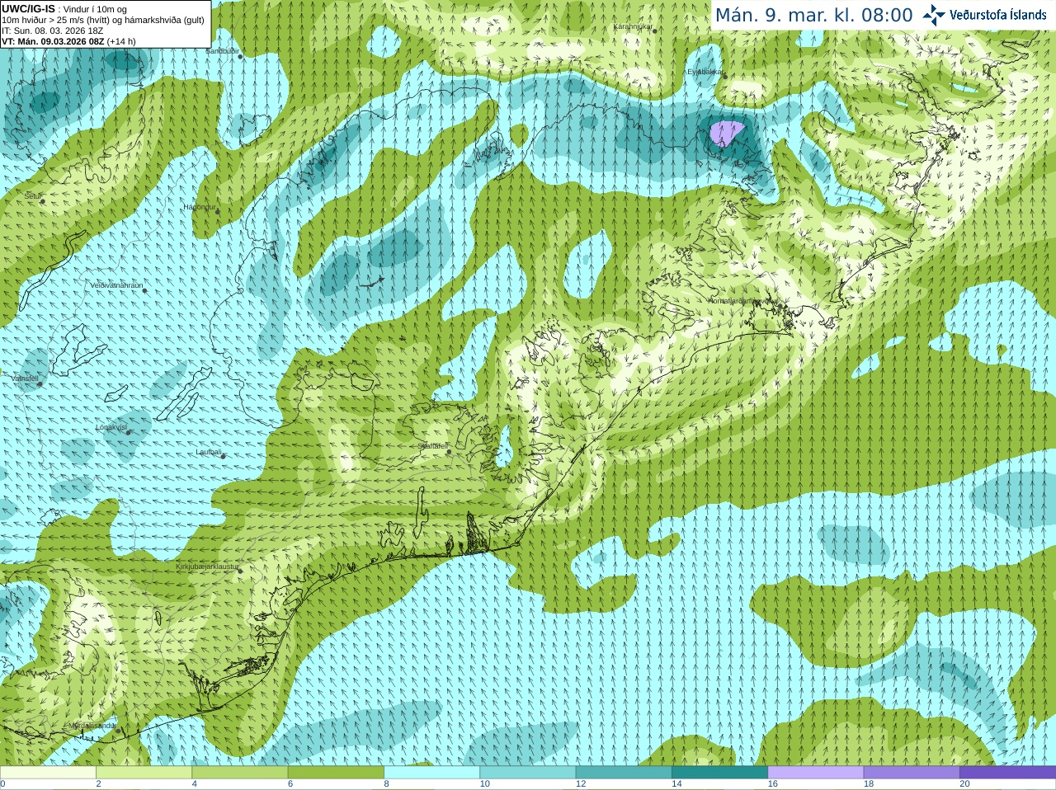Viewport: 1056px width, 790px height.
Task: Click the Lónakvísl station label
Action: point(111,427)
